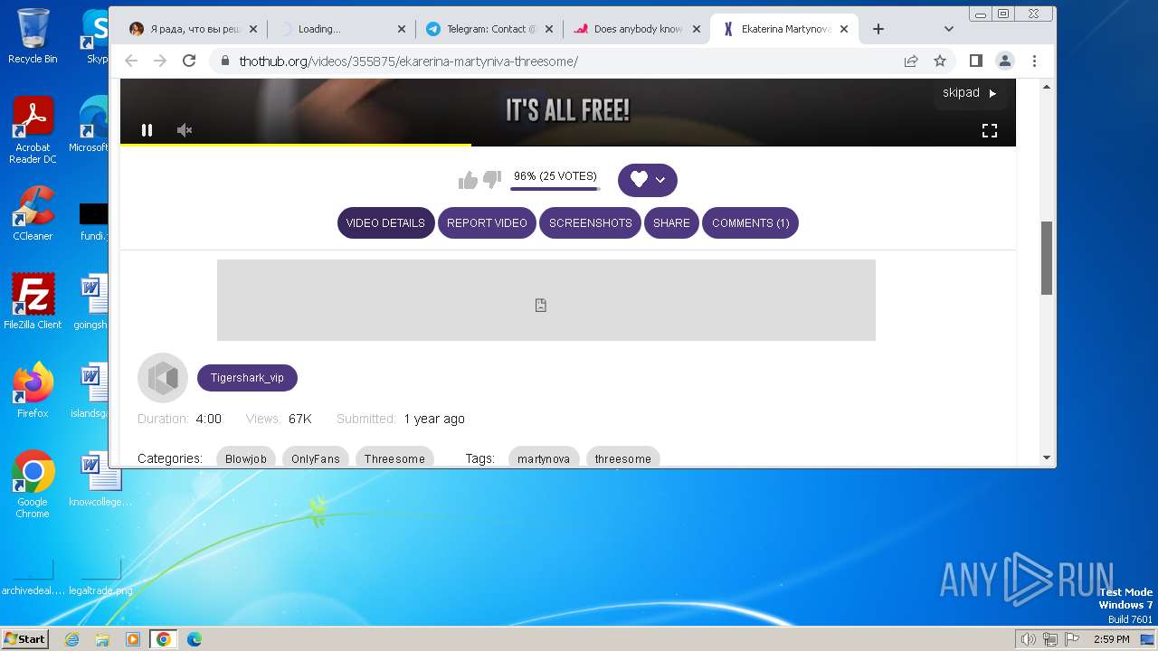This screenshot has width=1158, height=651.
Task: Unmute the video via speaker icon
Action: [185, 130]
